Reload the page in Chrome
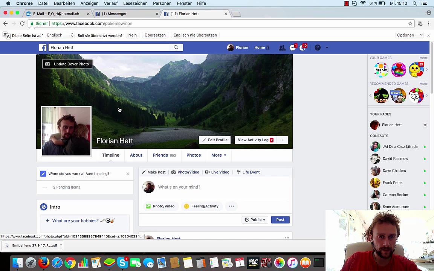Screen dimensions: 434x271 click(x=22, y=23)
